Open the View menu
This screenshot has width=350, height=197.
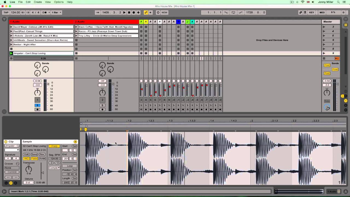point(48,2)
